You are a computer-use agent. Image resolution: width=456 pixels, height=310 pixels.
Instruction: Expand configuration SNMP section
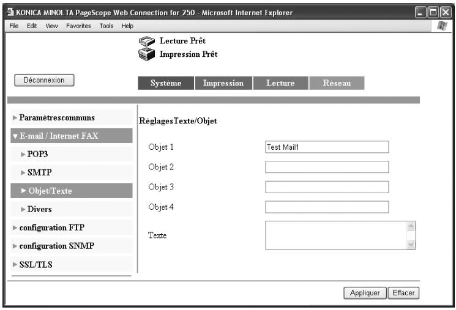tap(71, 246)
